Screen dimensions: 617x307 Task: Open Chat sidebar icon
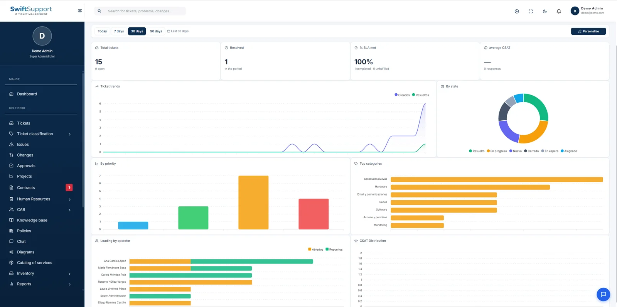point(11,241)
